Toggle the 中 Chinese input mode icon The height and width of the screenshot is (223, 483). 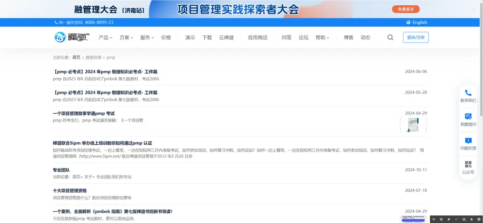coord(434,219)
